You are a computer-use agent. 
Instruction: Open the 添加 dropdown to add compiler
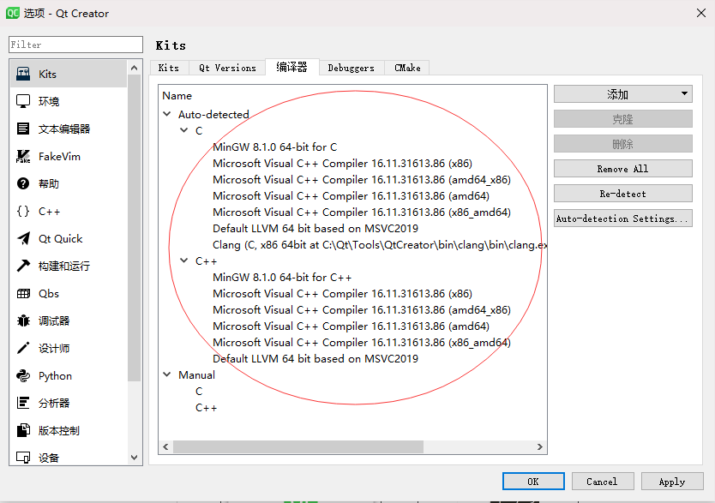pyautogui.click(x=623, y=94)
